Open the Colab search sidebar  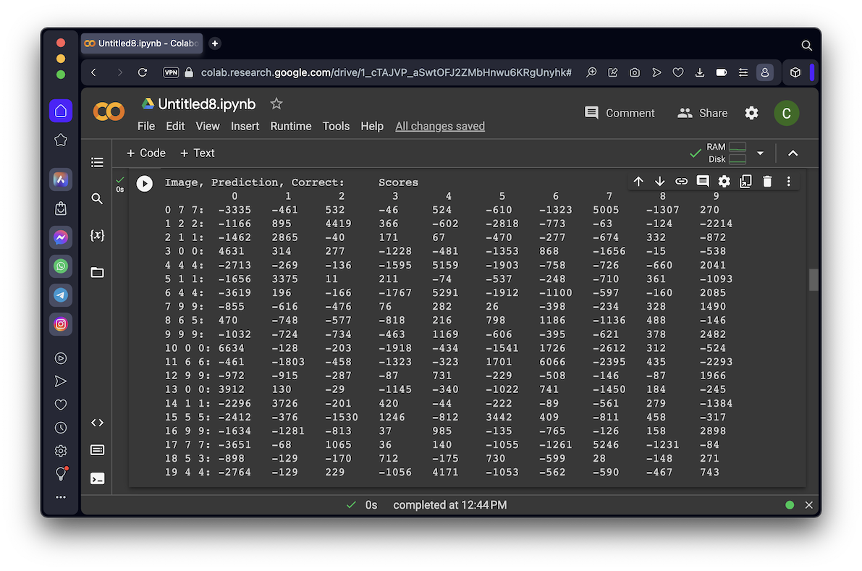coord(97,199)
